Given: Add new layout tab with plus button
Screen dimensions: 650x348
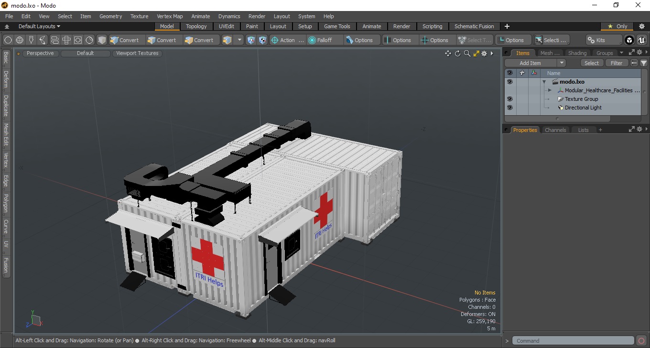Looking at the screenshot, I should point(507,26).
